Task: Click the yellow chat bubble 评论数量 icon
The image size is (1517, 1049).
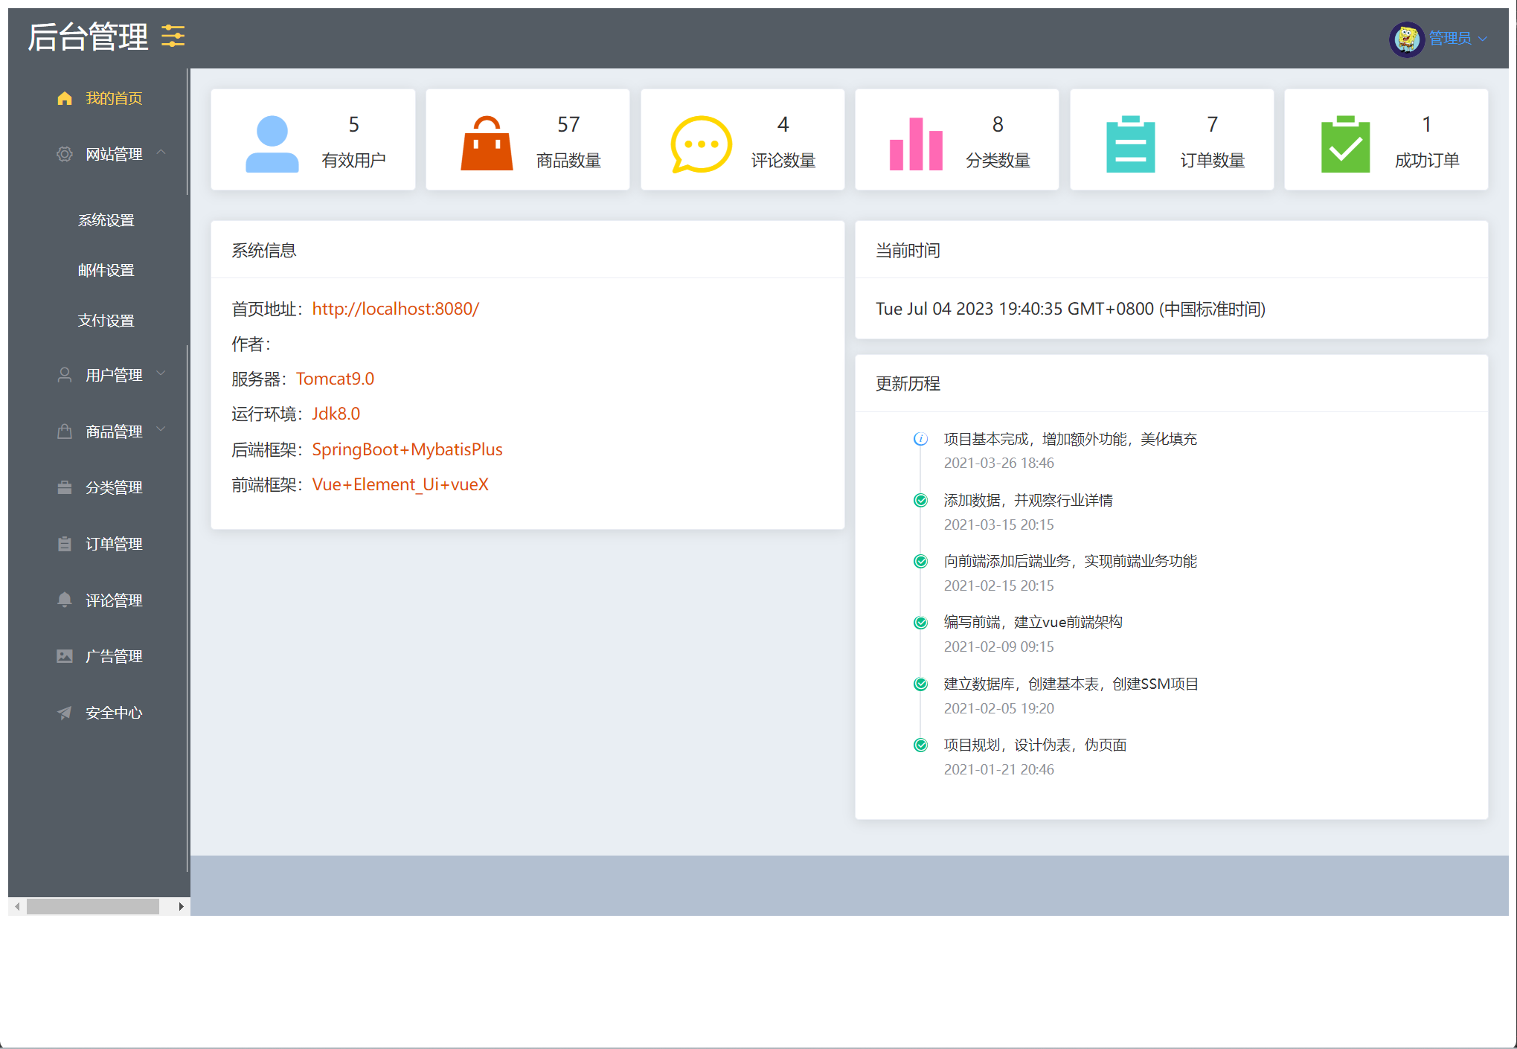Action: tap(701, 143)
